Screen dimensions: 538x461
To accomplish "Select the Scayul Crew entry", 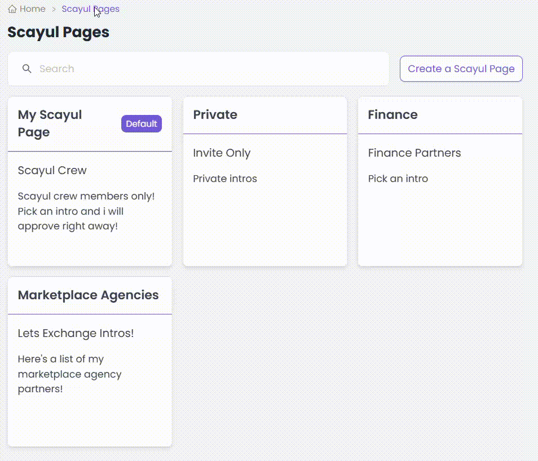I will click(x=52, y=170).
